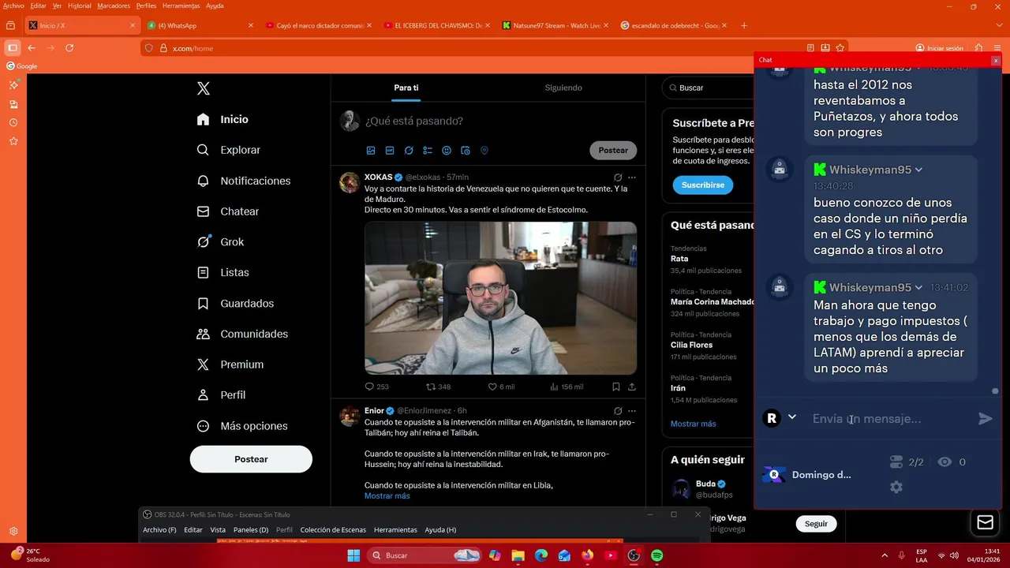Screen dimensions: 1010x568
Task: Open Perfil in the X sidebar
Action: [x=222, y=394]
